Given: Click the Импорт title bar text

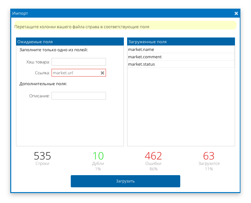Looking at the screenshot, I should pos(20,13).
